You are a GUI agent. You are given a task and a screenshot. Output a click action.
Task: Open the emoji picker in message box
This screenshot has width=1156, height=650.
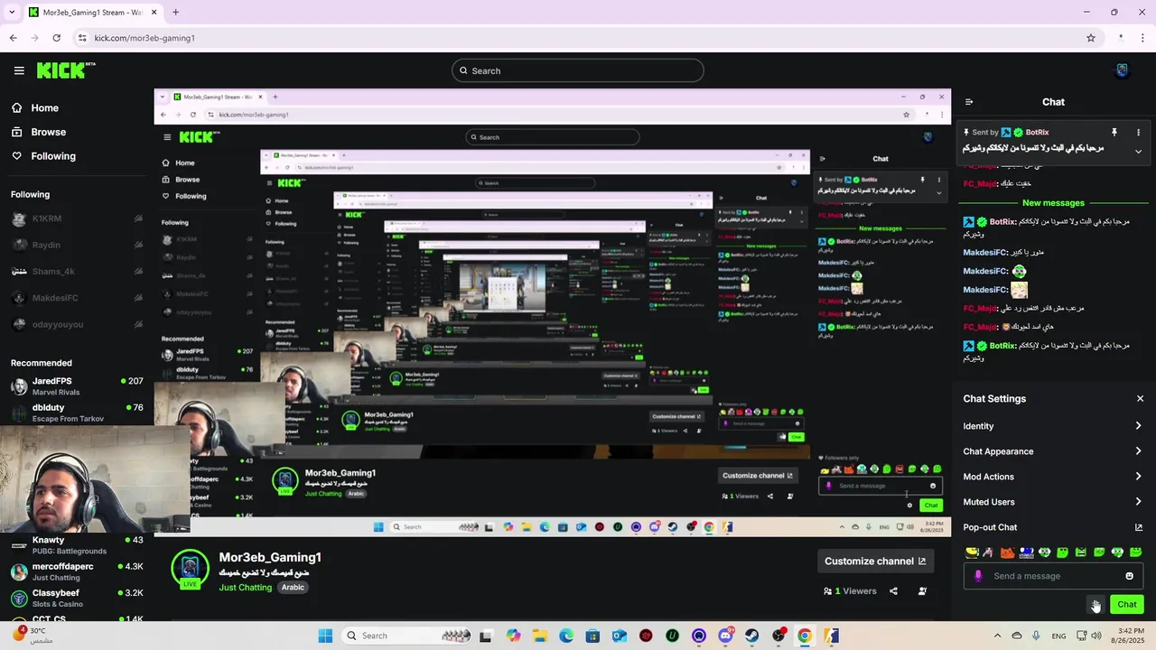(1129, 576)
